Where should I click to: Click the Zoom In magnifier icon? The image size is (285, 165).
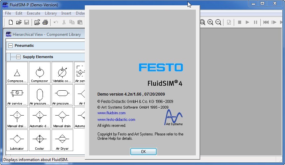tap(210, 22)
